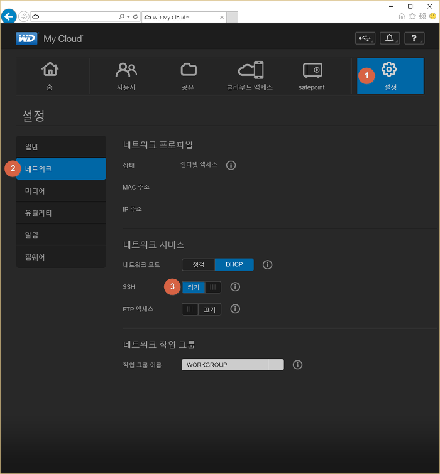
Task: Open the 공유 shares tab
Action: tap(188, 76)
